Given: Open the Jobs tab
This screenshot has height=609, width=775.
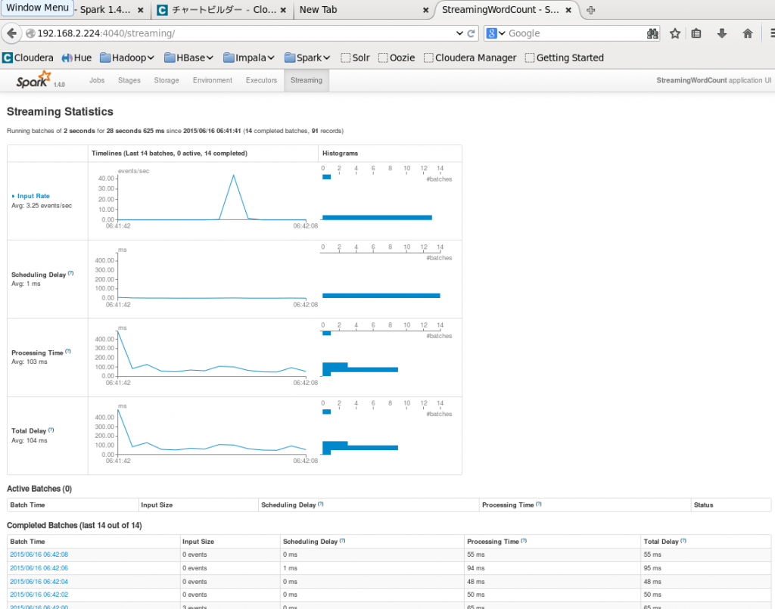Looking at the screenshot, I should coord(97,80).
